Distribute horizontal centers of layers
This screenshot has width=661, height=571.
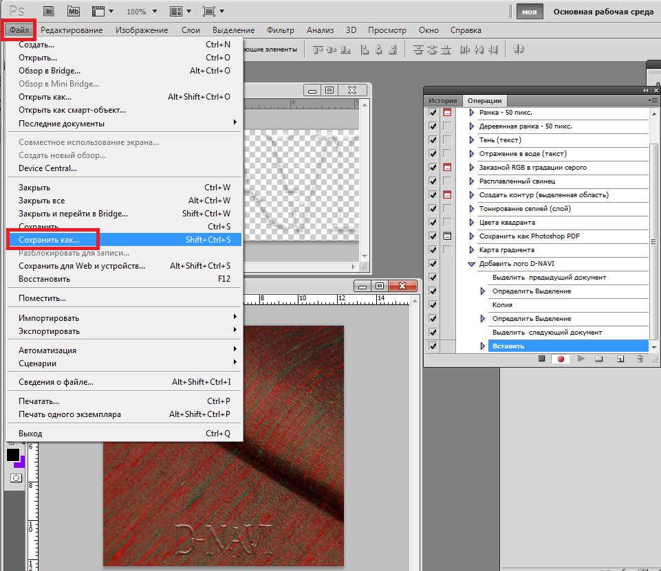point(479,49)
